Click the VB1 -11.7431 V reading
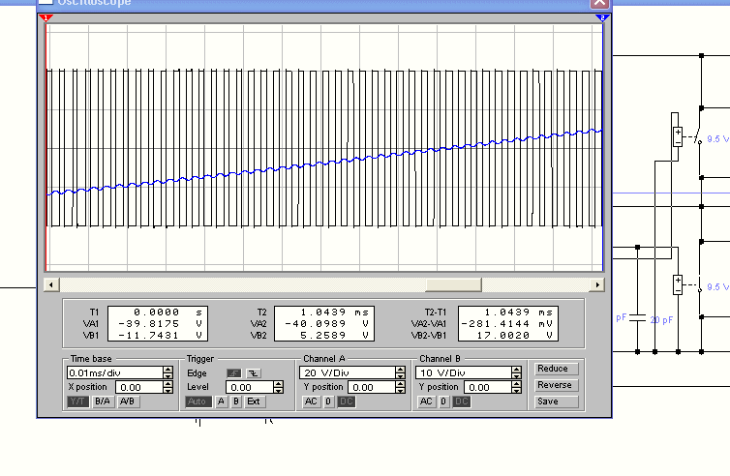 [158, 335]
